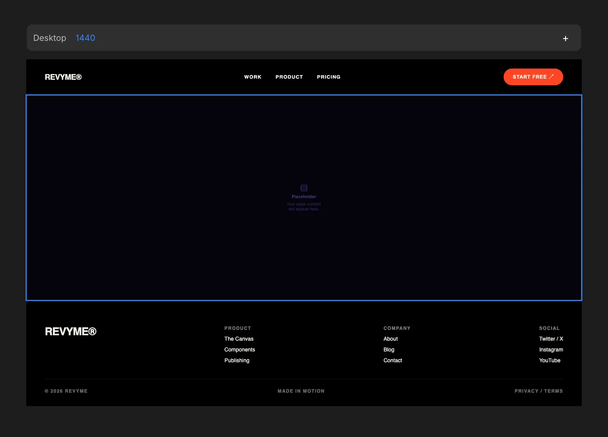Image resolution: width=608 pixels, height=437 pixels.
Task: Select the SOCIAL footer heading
Action: pos(549,328)
